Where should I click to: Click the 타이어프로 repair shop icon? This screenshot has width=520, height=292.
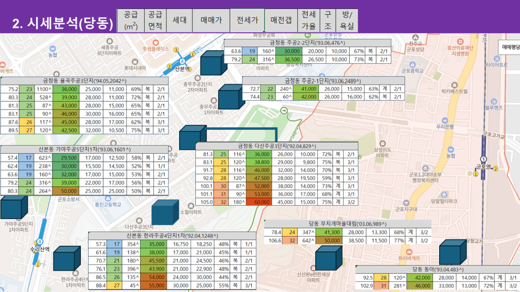click(x=496, y=58)
